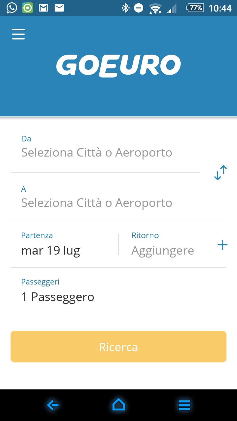Tap the WhatsApp notification icon
This screenshot has height=421, width=237.
(x=12, y=8)
